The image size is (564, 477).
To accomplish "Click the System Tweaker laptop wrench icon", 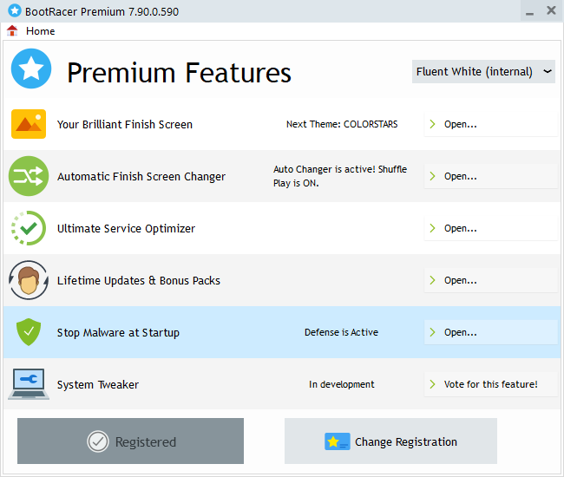I will 29,384.
